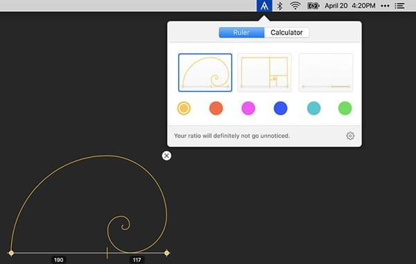Click the 190 measurement label
The image size is (416, 264).
[59, 260]
